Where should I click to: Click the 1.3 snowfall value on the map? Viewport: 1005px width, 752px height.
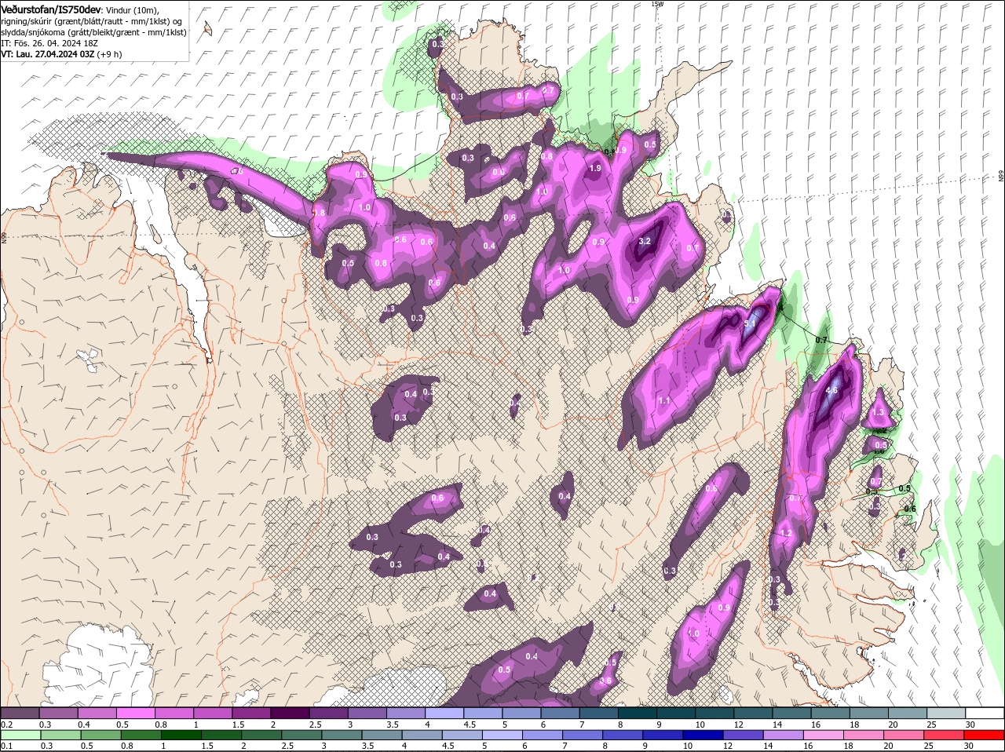coord(878,412)
